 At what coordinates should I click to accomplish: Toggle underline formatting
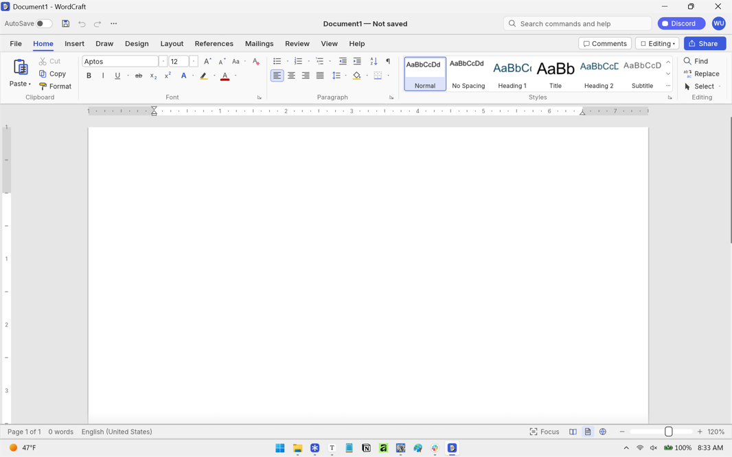coord(117,75)
